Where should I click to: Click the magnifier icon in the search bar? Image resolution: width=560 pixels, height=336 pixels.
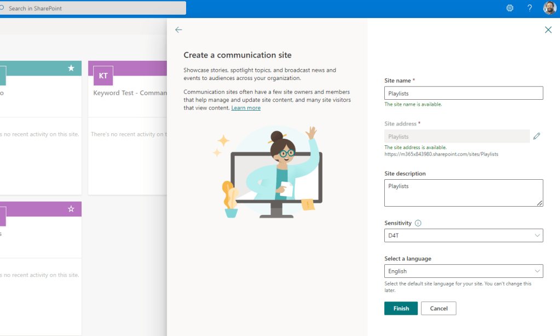pos(3,8)
